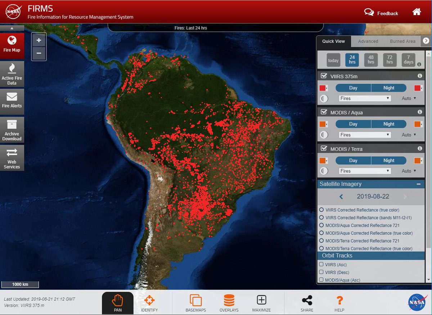
Task: Open VIIRS 375m Auto dropdown
Action: coord(409,98)
